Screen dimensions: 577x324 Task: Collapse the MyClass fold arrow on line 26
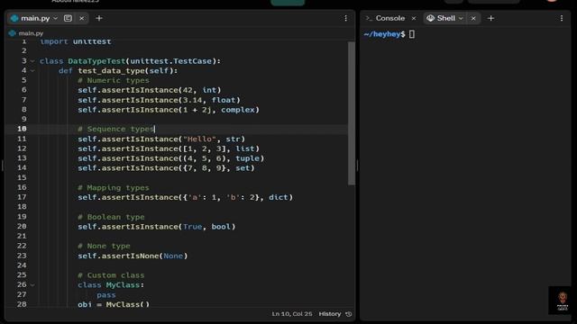tap(32, 284)
